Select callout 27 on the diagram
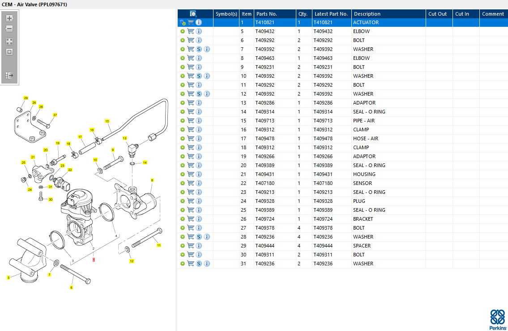 (55, 115)
